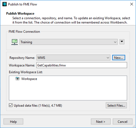Viewport: 136px width, 128px height.
Task: Click the green network connection monitor icon
Action: [15, 42]
